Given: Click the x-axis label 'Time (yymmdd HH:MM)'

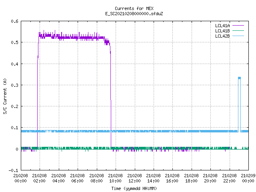Looking at the screenshot, I should [x=134, y=188].
